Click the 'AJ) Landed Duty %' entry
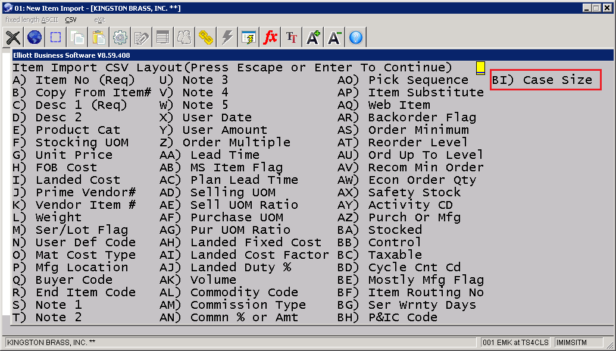The width and height of the screenshot is (616, 351). coord(225,268)
